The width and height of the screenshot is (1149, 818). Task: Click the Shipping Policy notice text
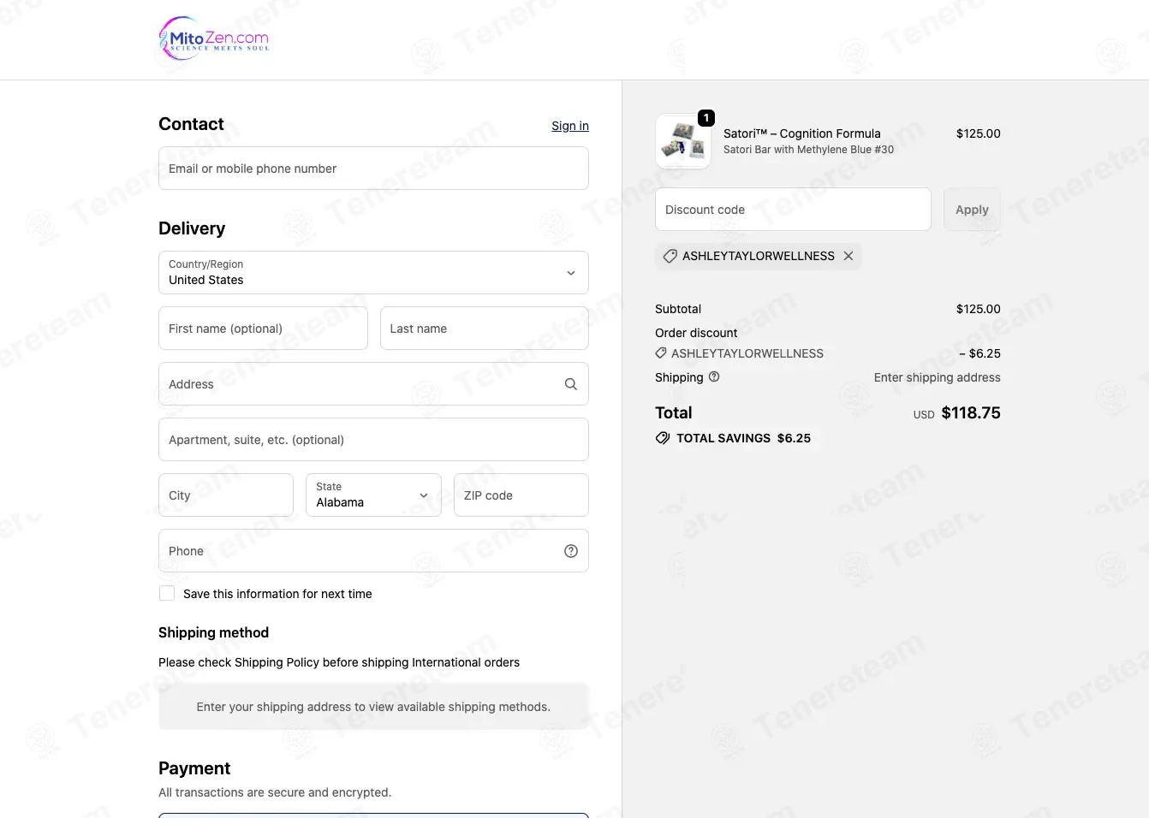(x=339, y=662)
